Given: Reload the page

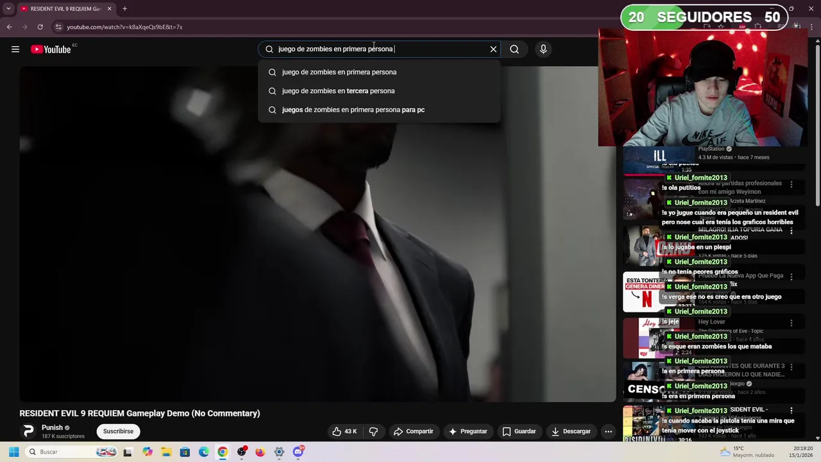Looking at the screenshot, I should point(40,27).
